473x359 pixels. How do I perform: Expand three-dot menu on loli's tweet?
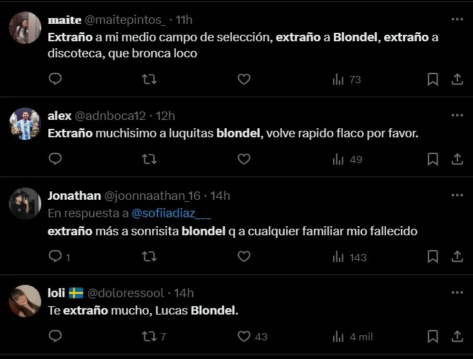tap(457, 293)
